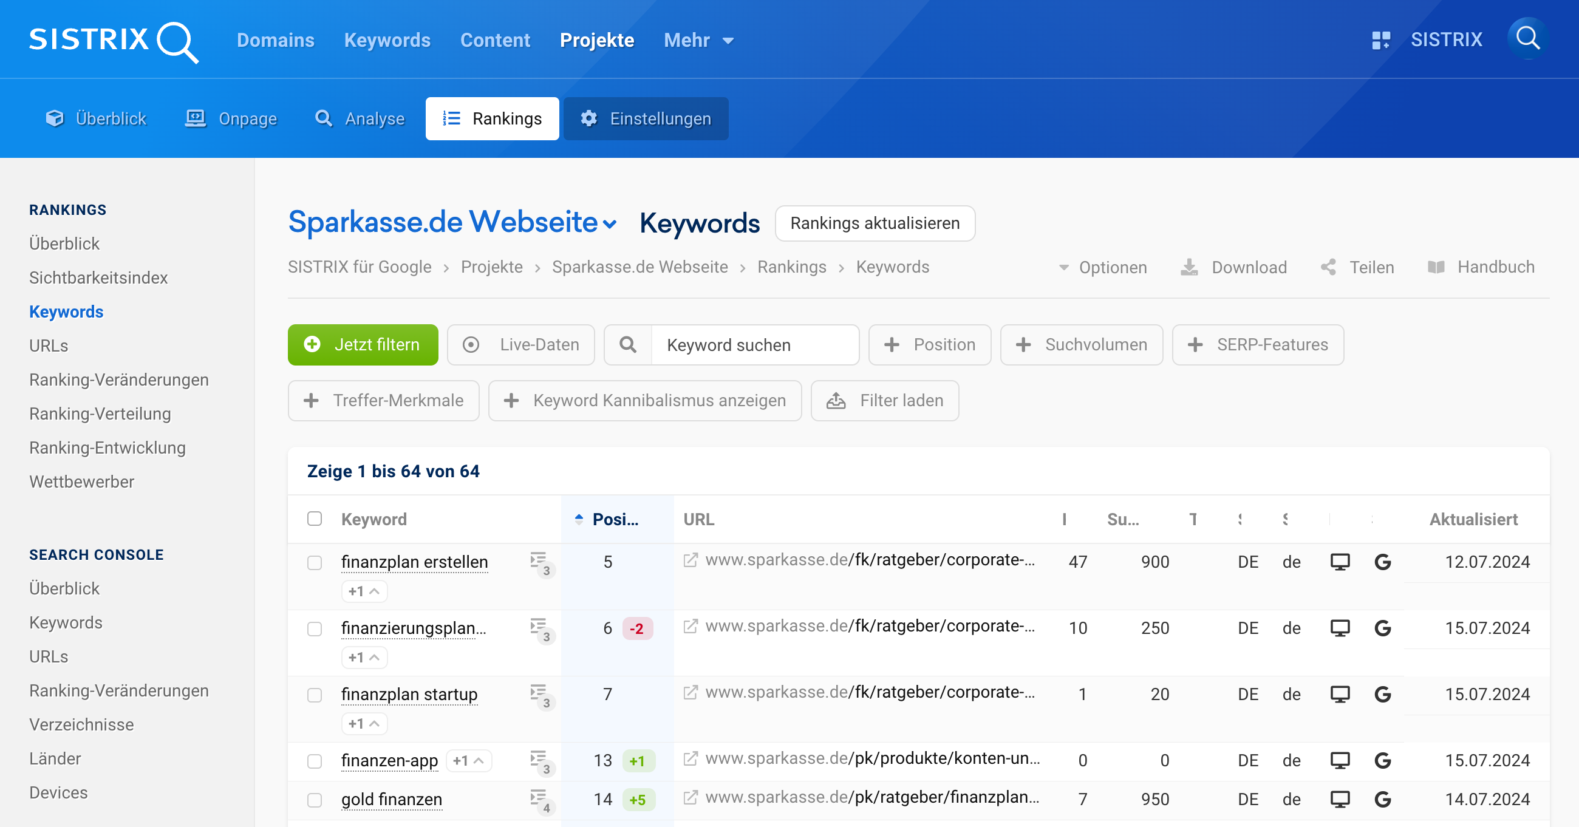Screen dimensions: 1579x827
Task: Click the Projekte breadcrumb link
Action: pos(491,267)
